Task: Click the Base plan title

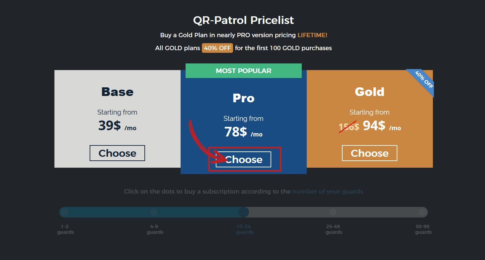Action: click(117, 92)
